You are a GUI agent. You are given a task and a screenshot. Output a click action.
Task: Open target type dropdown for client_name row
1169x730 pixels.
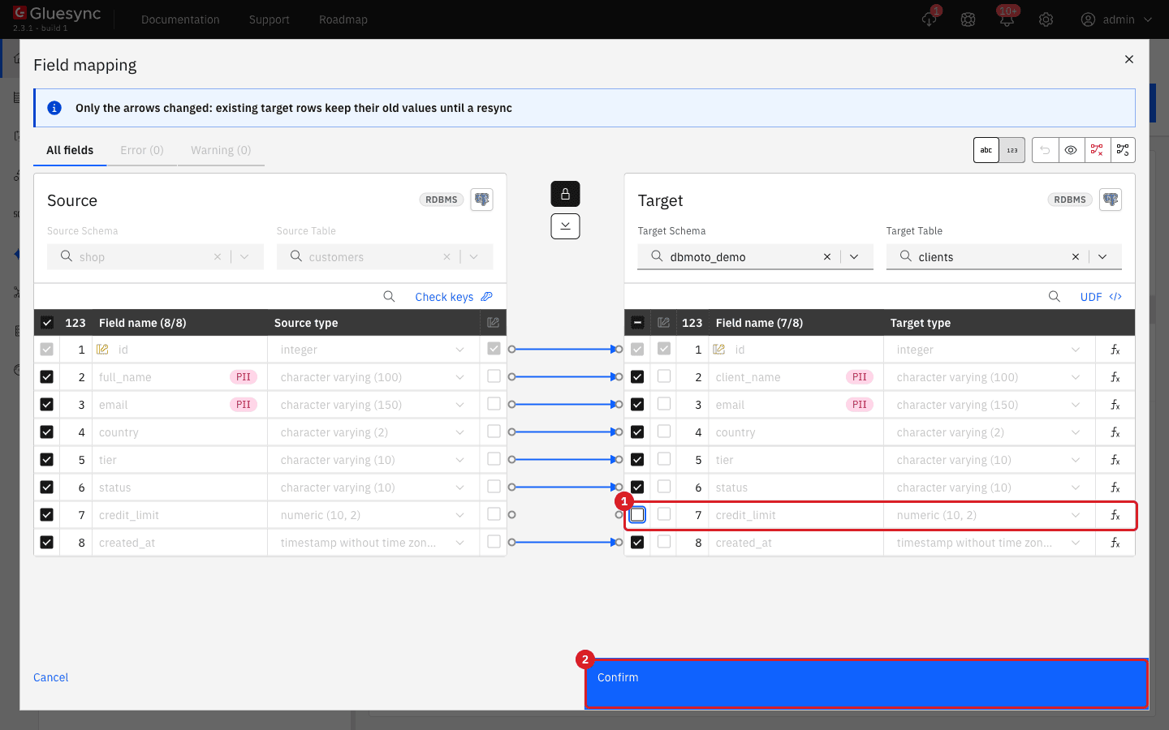[x=1076, y=377]
